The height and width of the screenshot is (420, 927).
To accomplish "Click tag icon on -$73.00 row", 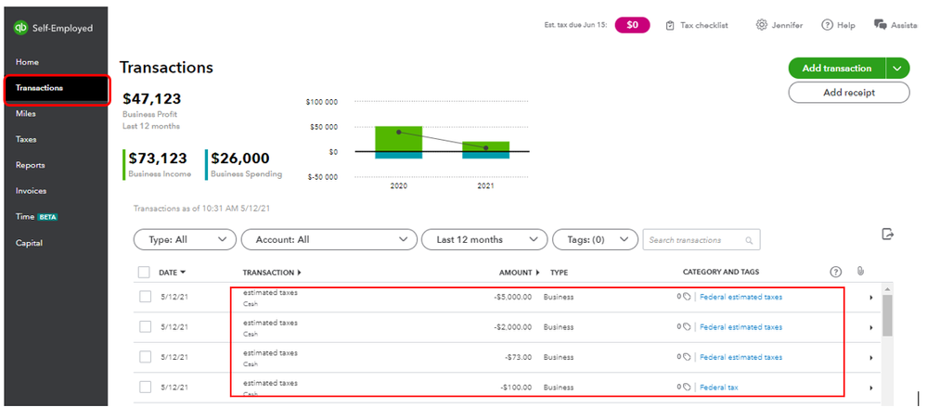I will [687, 357].
